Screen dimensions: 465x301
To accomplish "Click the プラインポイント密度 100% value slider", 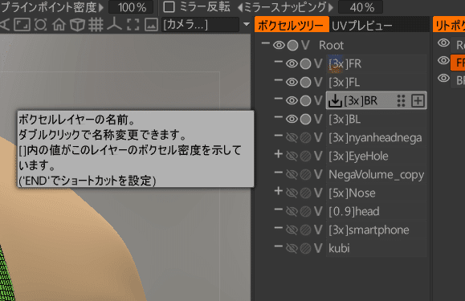I will point(131,7).
